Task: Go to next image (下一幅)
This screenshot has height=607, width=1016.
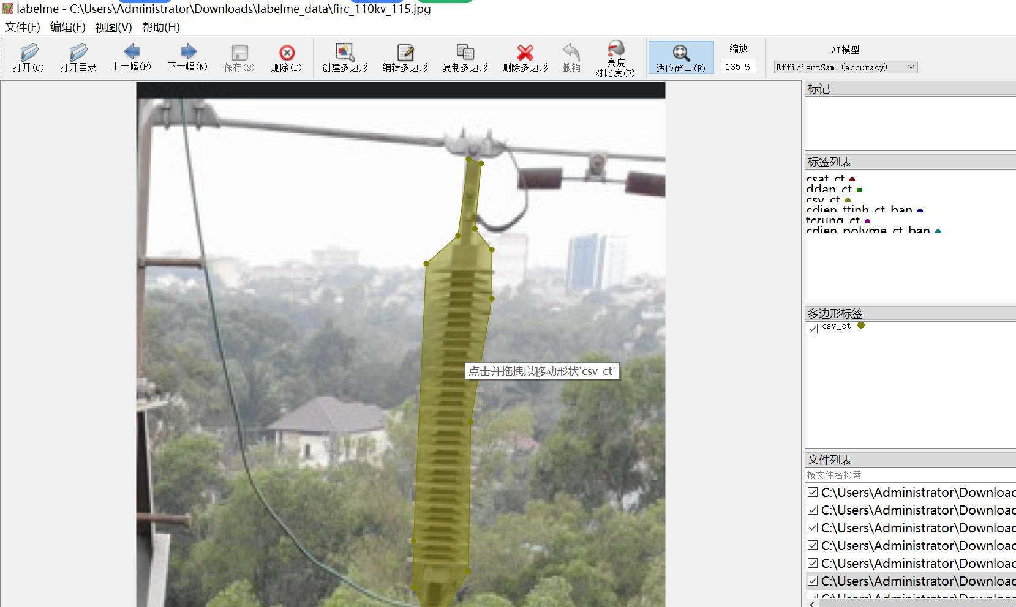Action: coord(187,58)
